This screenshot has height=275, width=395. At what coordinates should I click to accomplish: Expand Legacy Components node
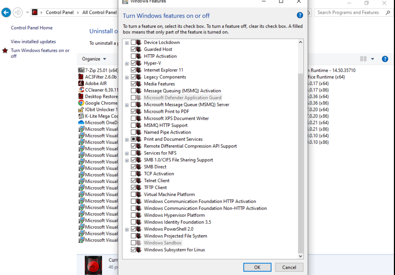pos(127,77)
